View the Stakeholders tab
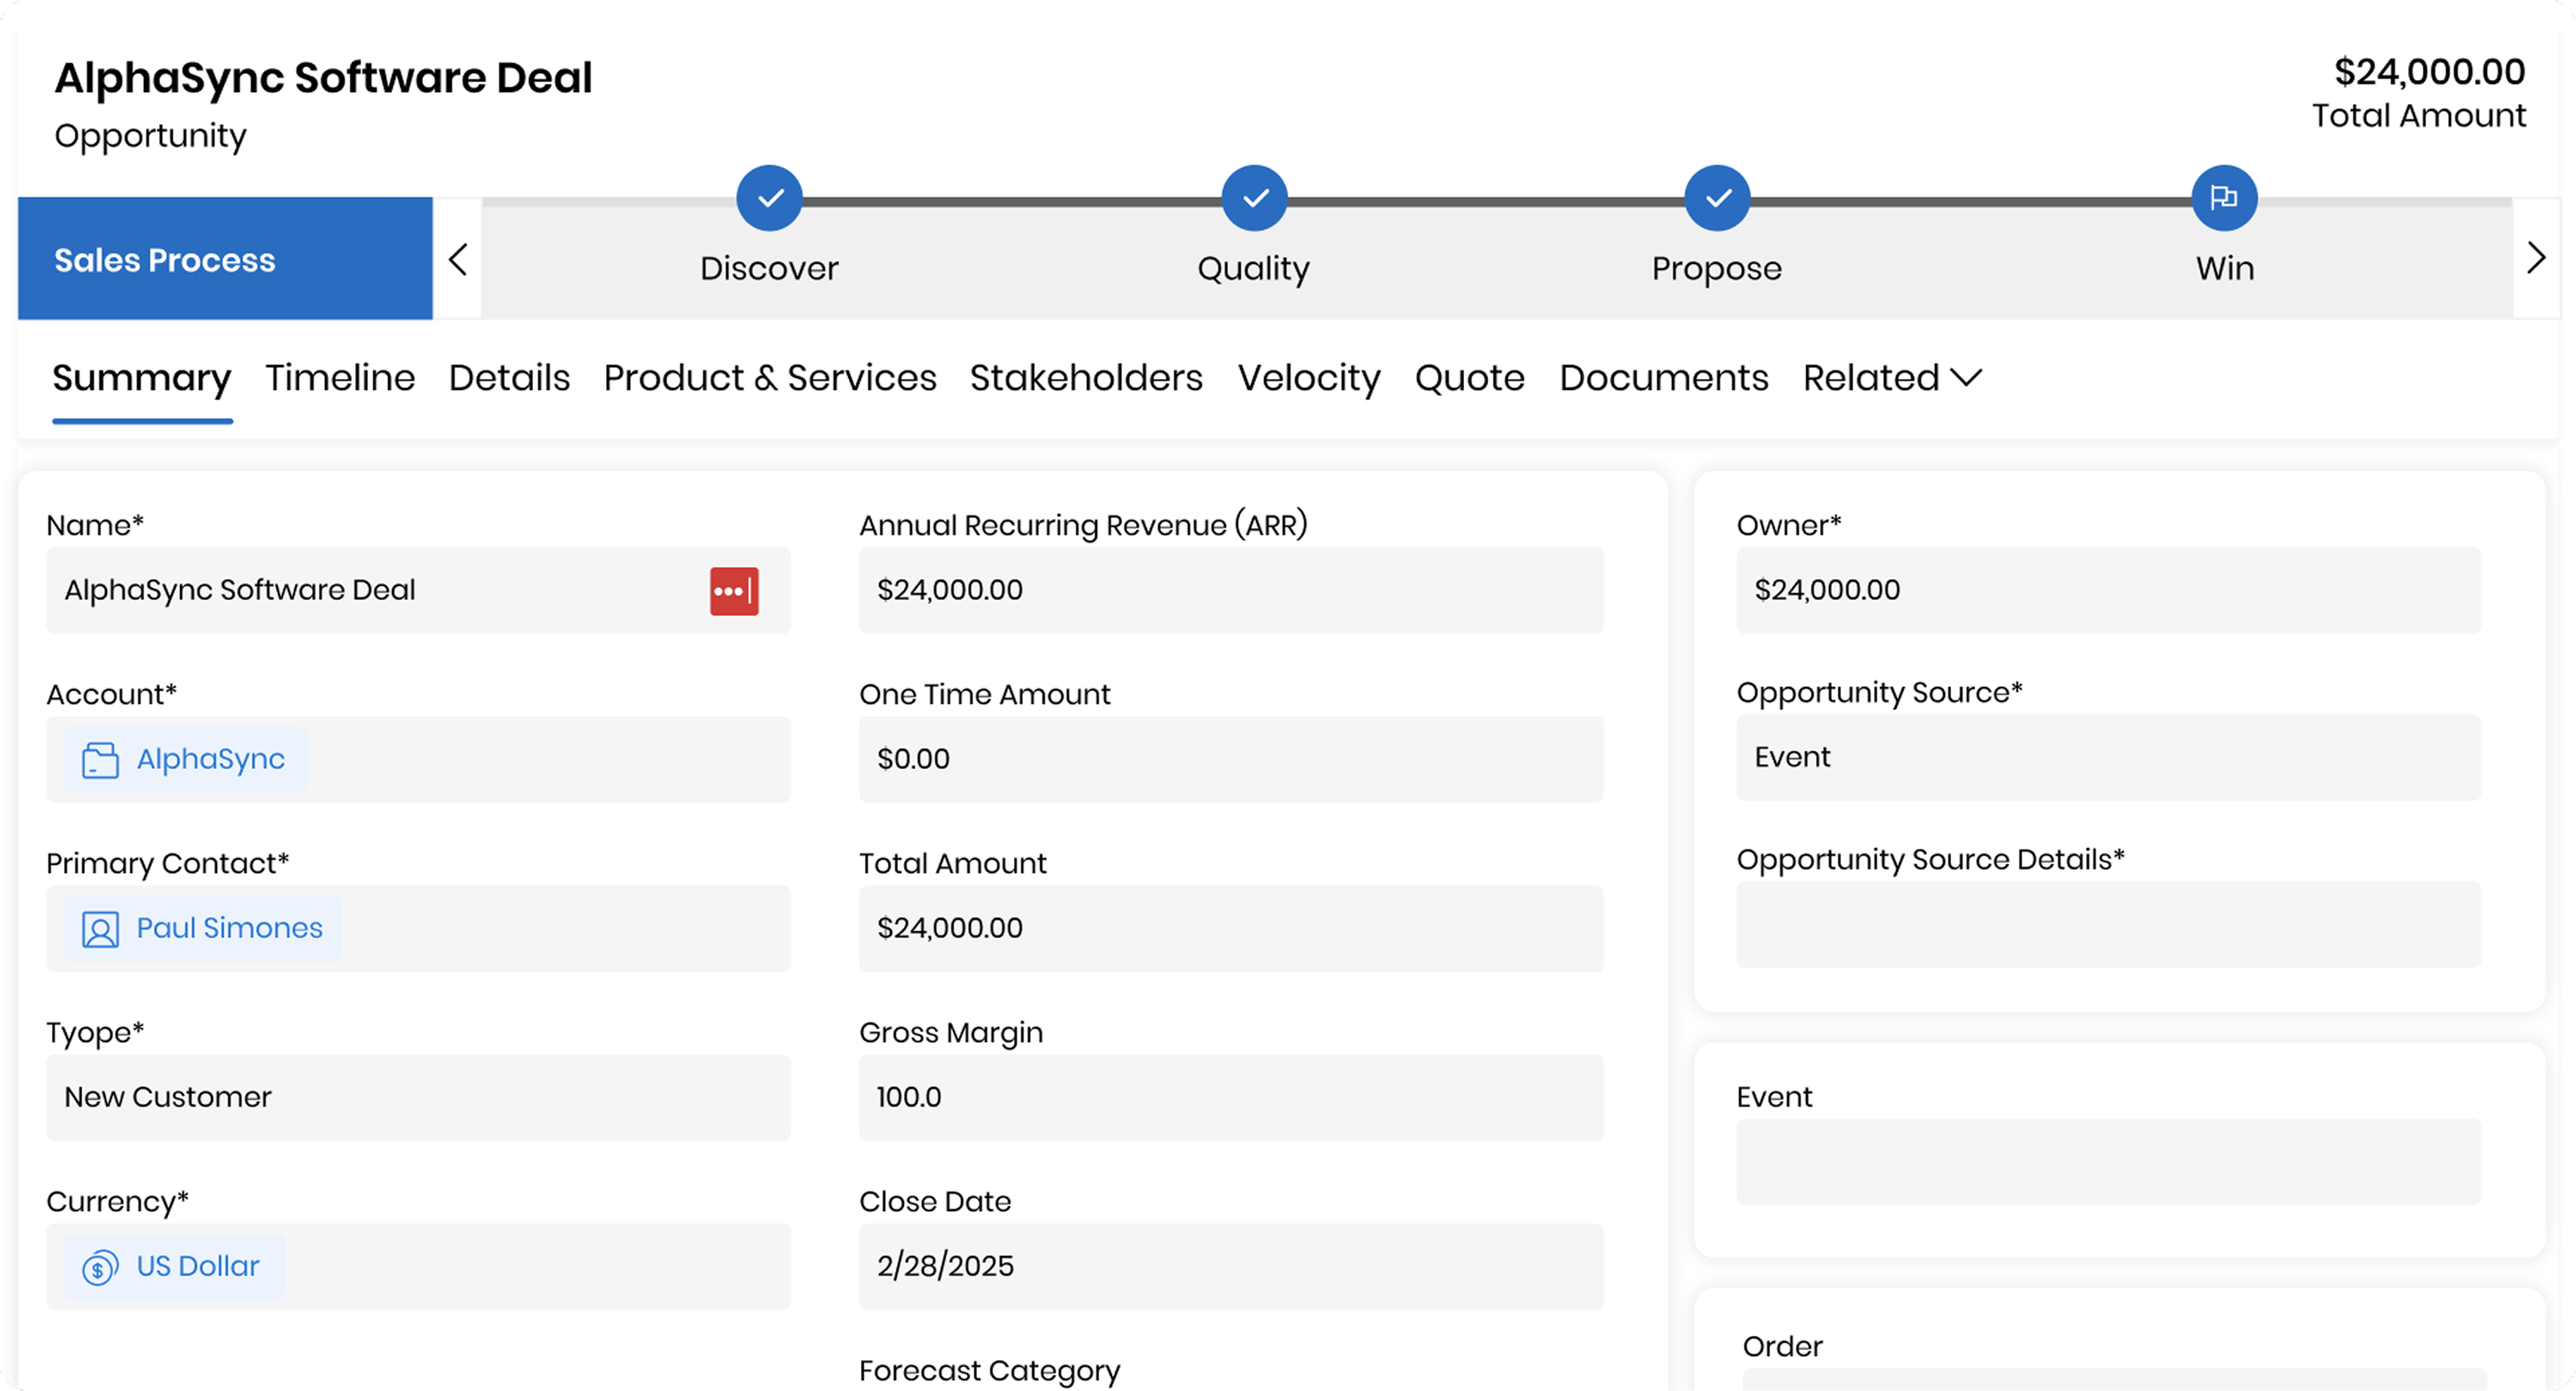 tap(1087, 378)
